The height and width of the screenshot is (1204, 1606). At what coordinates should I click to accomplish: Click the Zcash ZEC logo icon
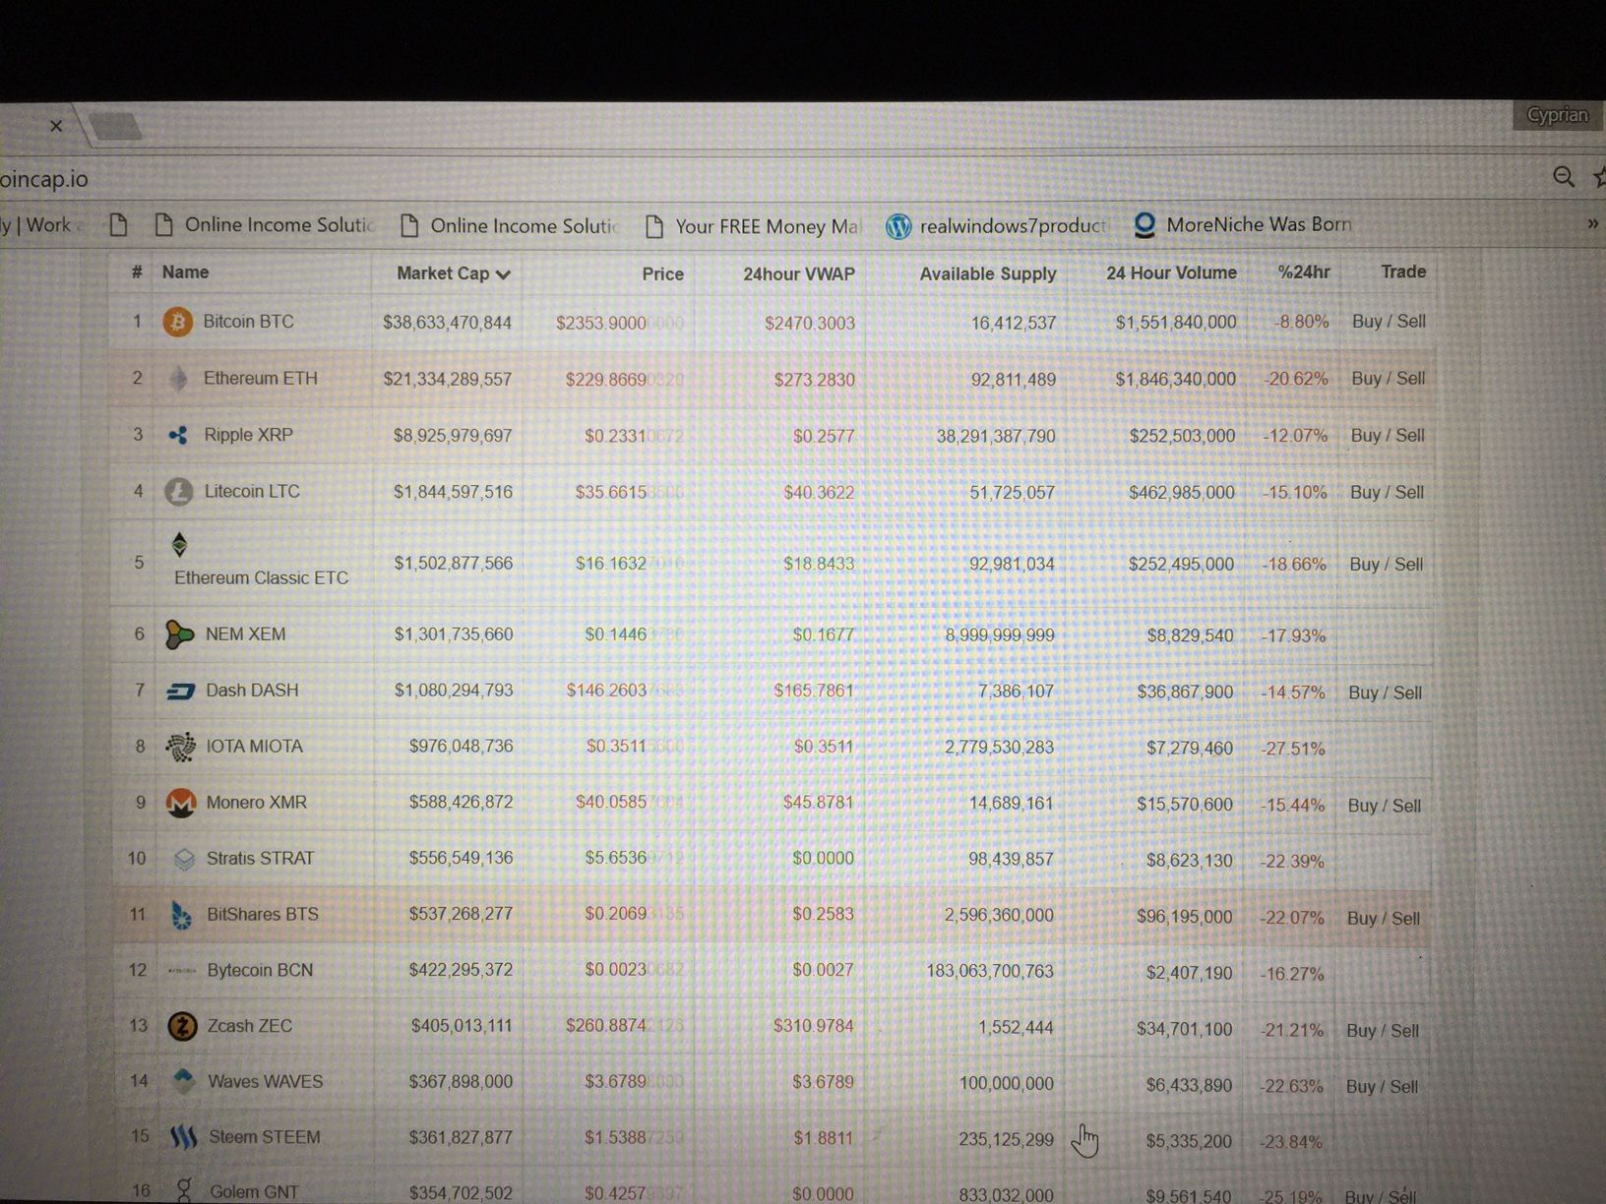pyautogui.click(x=182, y=1027)
